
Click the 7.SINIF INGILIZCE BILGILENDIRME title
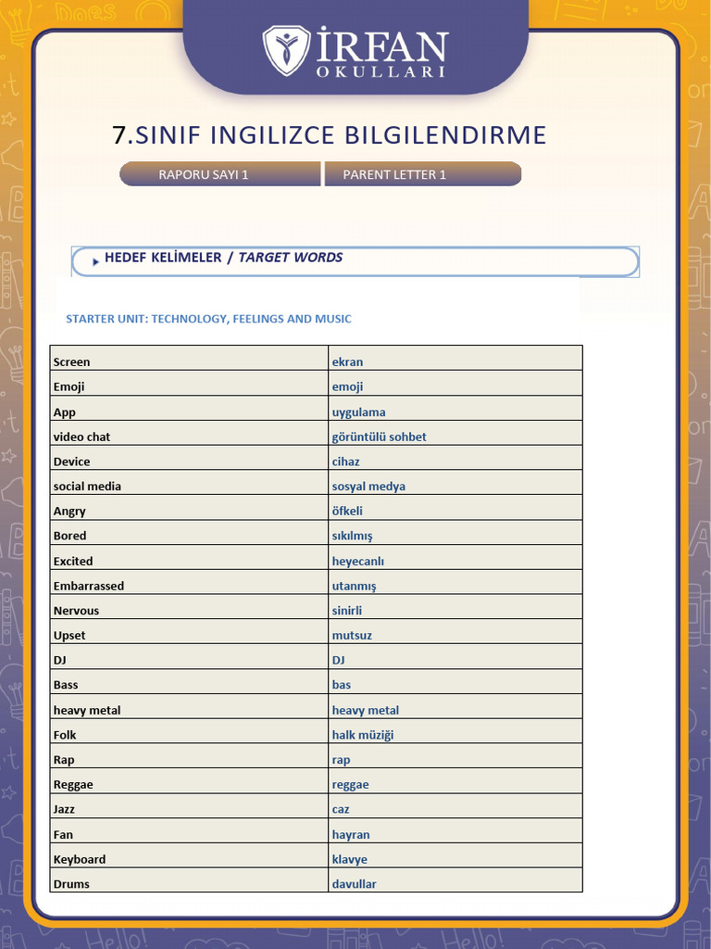(330, 135)
